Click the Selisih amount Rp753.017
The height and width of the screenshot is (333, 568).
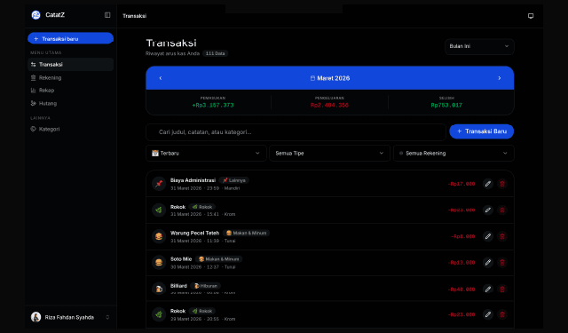pyautogui.click(x=446, y=105)
